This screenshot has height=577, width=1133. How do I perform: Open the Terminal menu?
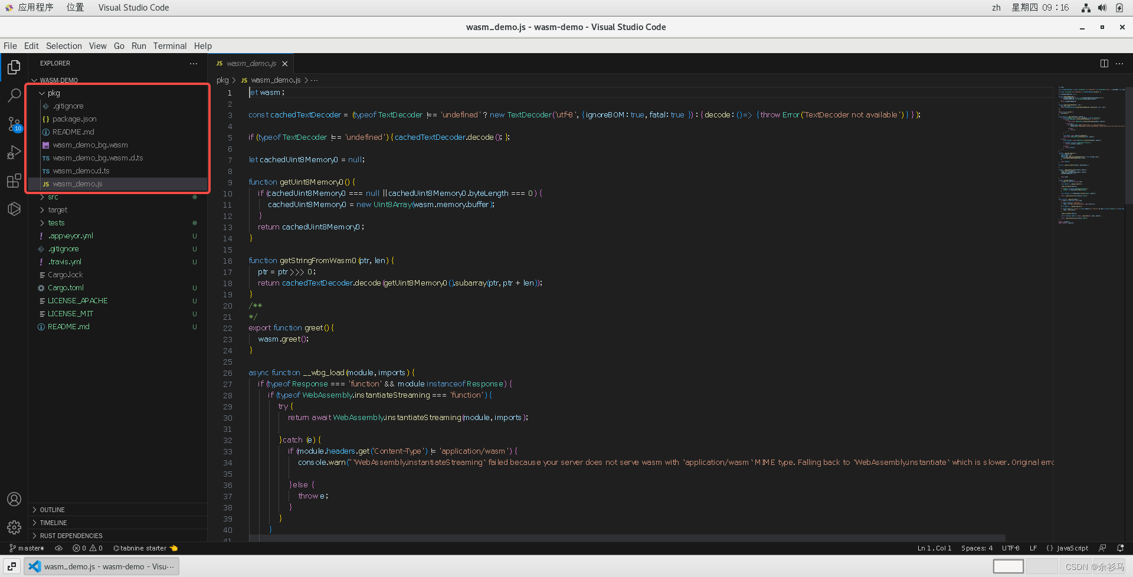(x=169, y=46)
